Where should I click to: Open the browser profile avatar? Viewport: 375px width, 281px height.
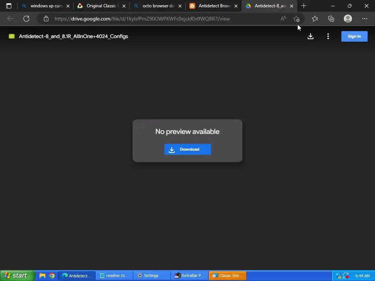[348, 19]
